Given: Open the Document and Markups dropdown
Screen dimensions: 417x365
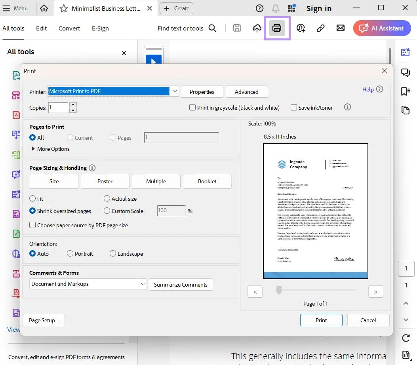Looking at the screenshot, I should [143, 284].
